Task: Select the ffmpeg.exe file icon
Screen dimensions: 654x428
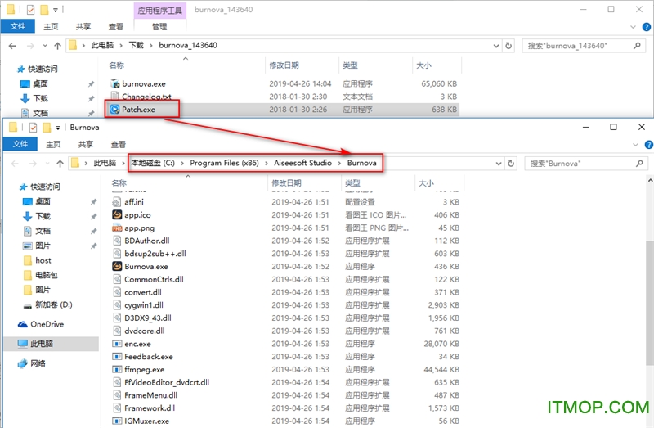Action: pos(117,370)
